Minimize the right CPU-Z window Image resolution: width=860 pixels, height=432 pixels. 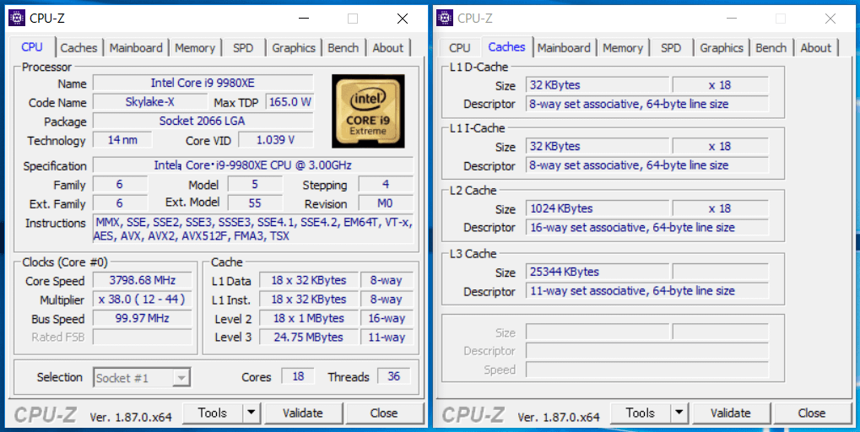[x=731, y=19]
